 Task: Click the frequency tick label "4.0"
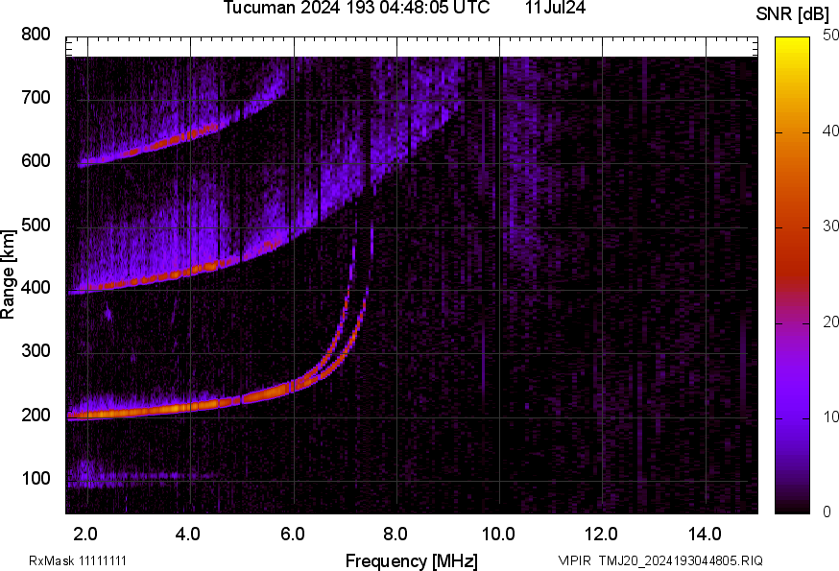coord(188,534)
